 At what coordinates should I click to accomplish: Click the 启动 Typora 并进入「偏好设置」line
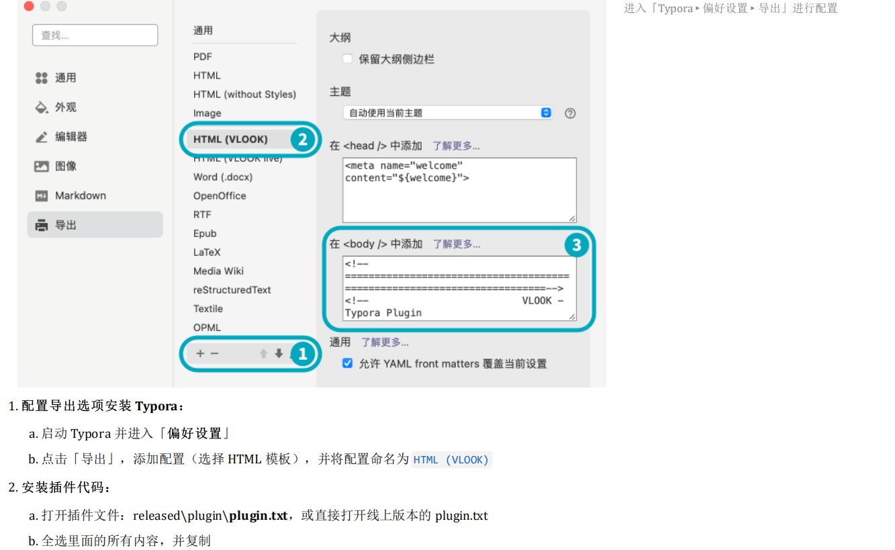(x=130, y=433)
